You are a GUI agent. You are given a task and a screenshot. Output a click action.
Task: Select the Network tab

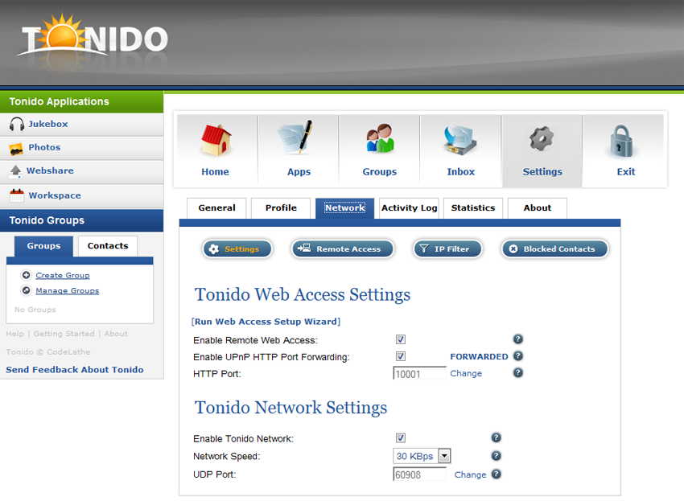pos(344,208)
